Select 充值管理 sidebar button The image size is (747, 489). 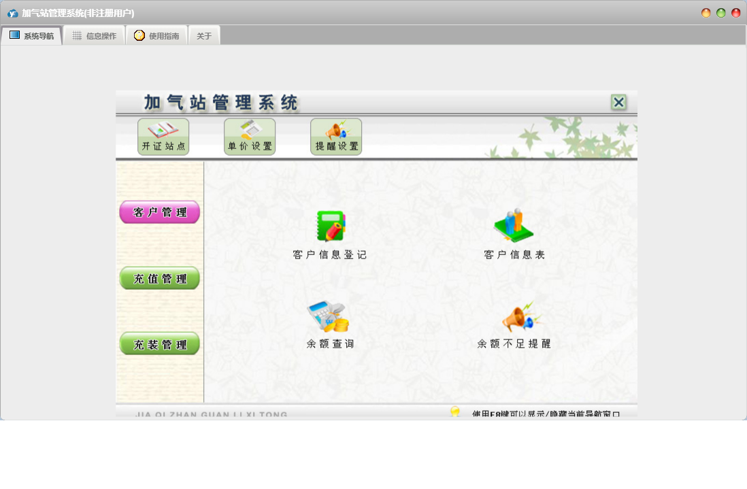[x=160, y=278]
